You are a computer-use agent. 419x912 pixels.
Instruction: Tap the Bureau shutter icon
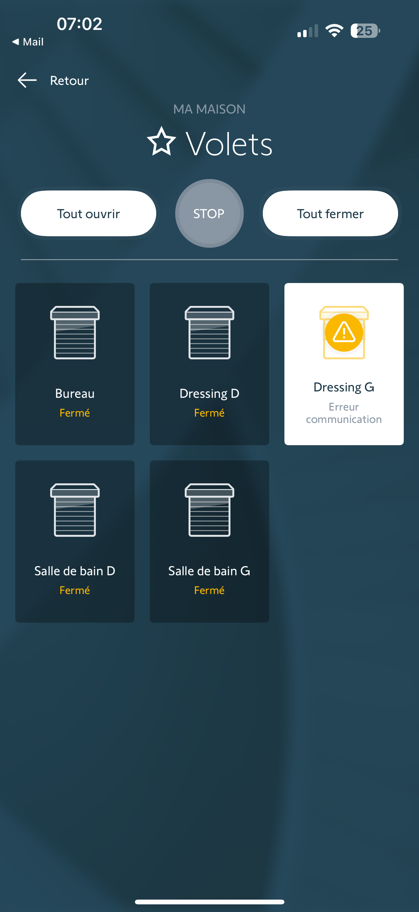(75, 332)
